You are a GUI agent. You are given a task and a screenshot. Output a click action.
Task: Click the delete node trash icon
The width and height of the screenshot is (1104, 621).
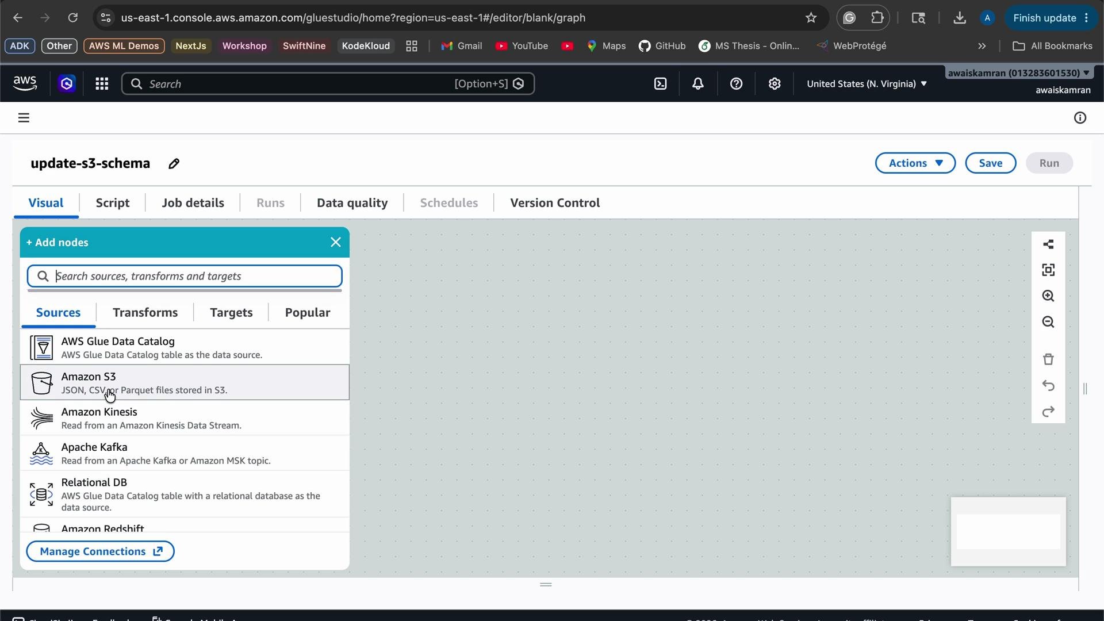point(1048,359)
